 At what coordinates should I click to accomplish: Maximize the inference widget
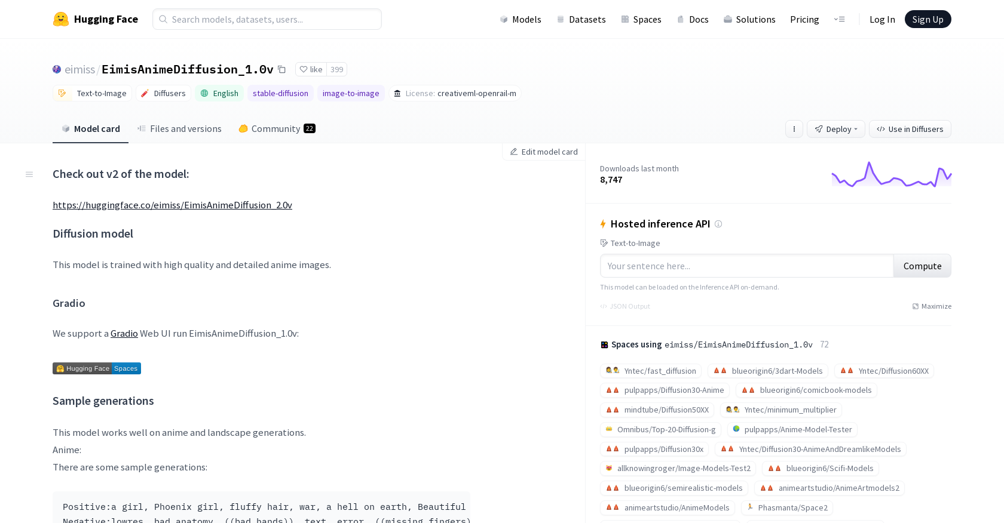point(932,306)
